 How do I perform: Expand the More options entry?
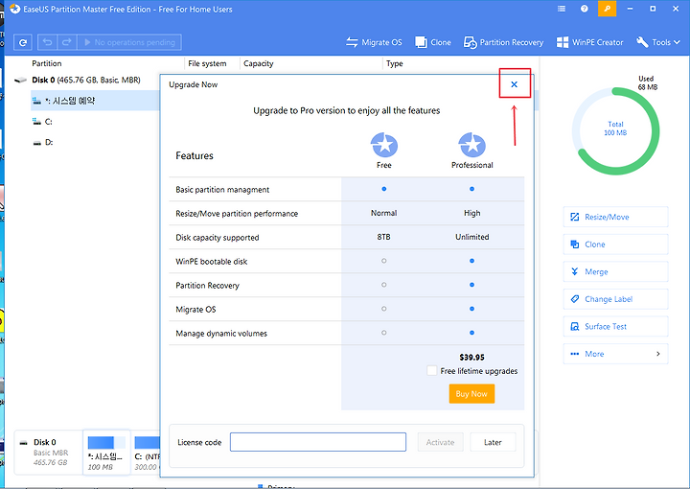point(615,354)
